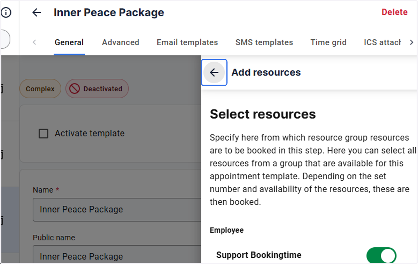Click the Add resources panel title

[266, 72]
